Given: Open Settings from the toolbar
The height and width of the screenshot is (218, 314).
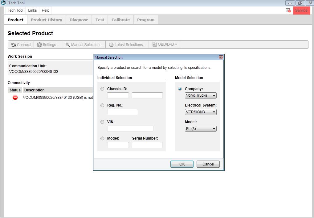Looking at the screenshot, I should tap(48, 44).
